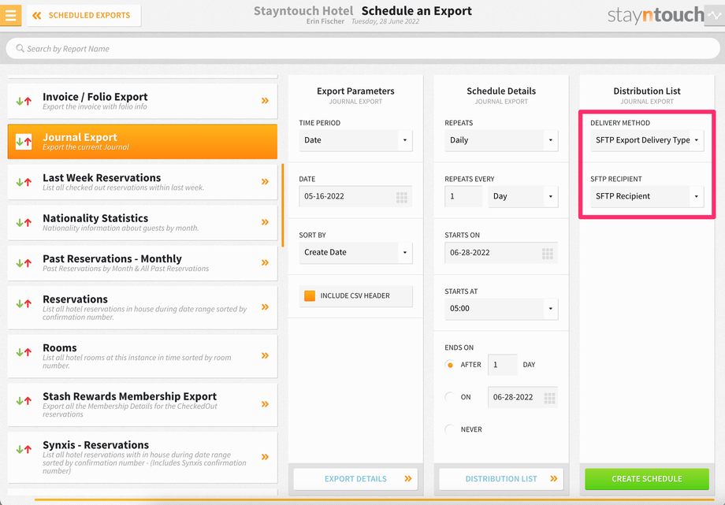Click the Starts On date field
This screenshot has width=725, height=505.
(x=501, y=252)
